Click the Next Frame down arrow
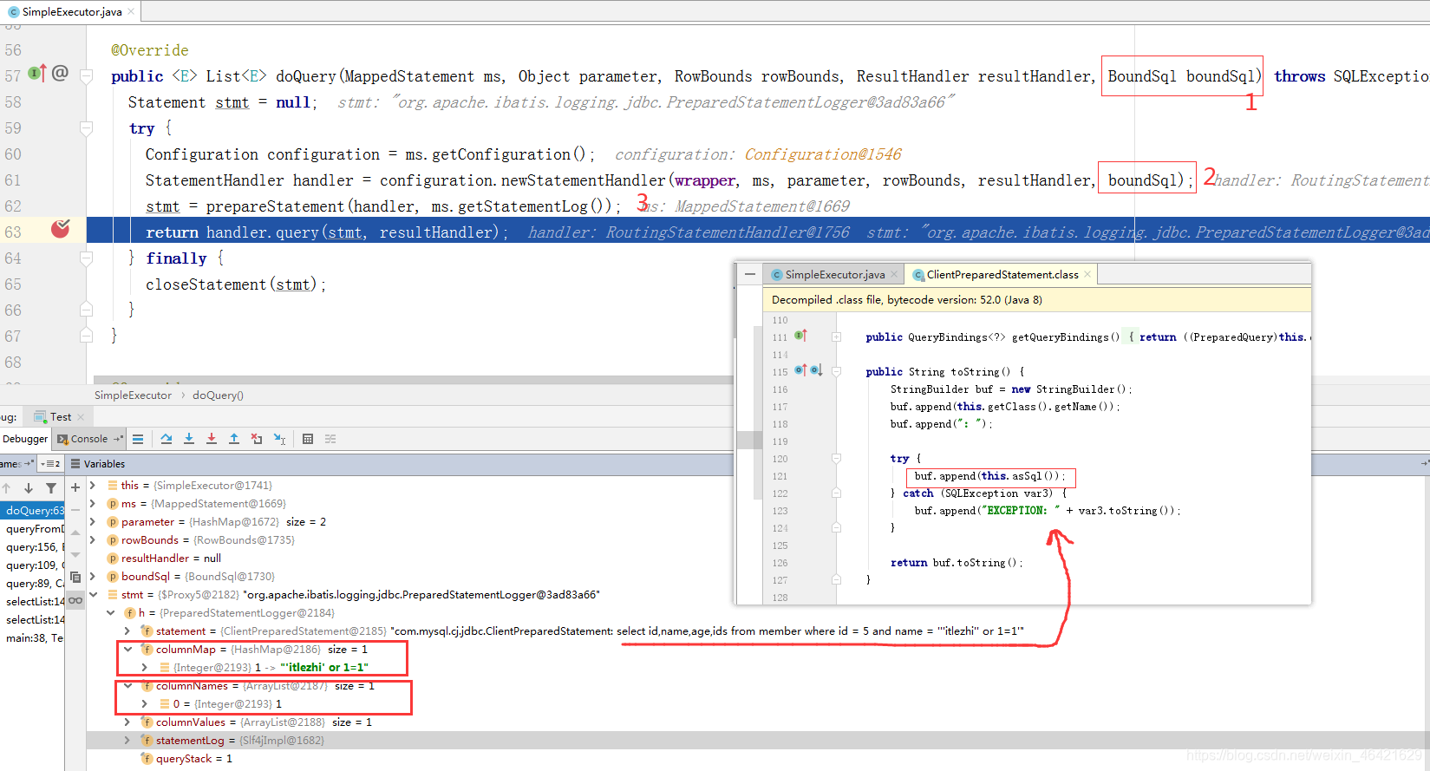Viewport: 1430px width, 771px height. tap(29, 488)
